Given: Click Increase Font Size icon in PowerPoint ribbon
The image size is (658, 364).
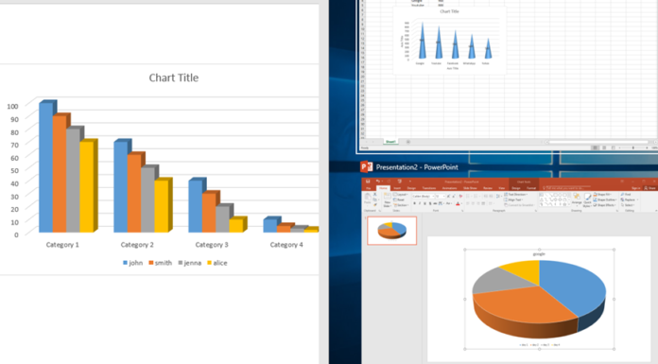Looking at the screenshot, I should [x=449, y=196].
